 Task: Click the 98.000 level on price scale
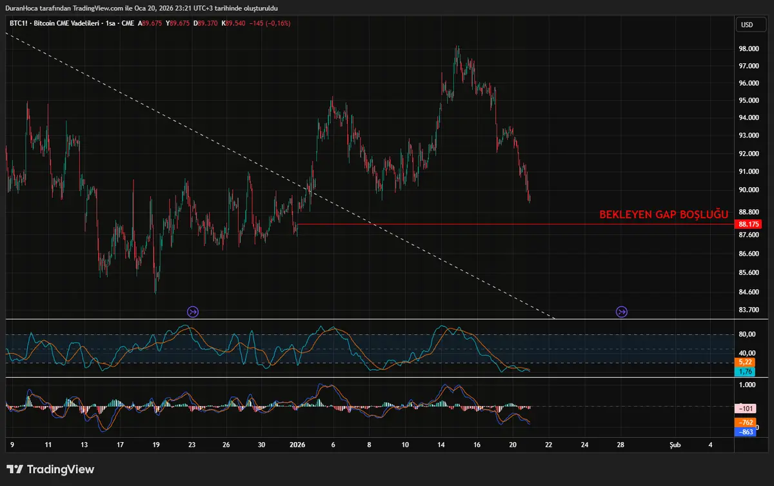pyautogui.click(x=748, y=48)
